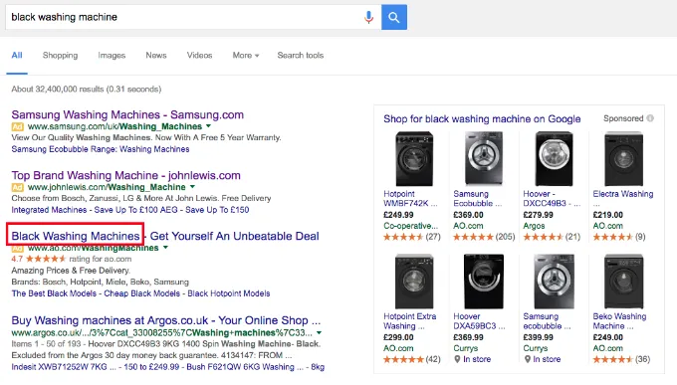
Task: Open Save Up To £100 AEG sitelink
Action: [135, 210]
